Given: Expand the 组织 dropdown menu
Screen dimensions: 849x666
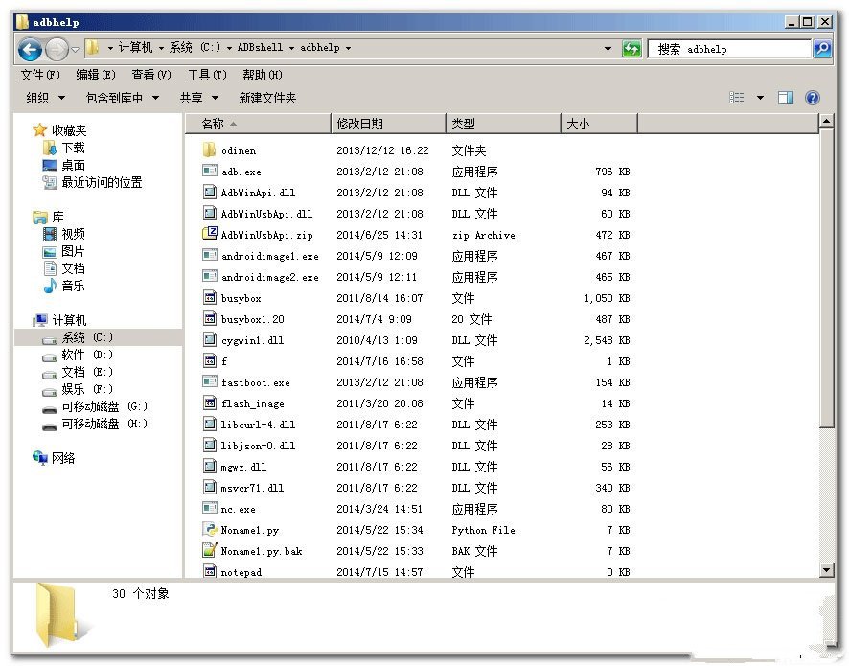Looking at the screenshot, I should coord(46,98).
